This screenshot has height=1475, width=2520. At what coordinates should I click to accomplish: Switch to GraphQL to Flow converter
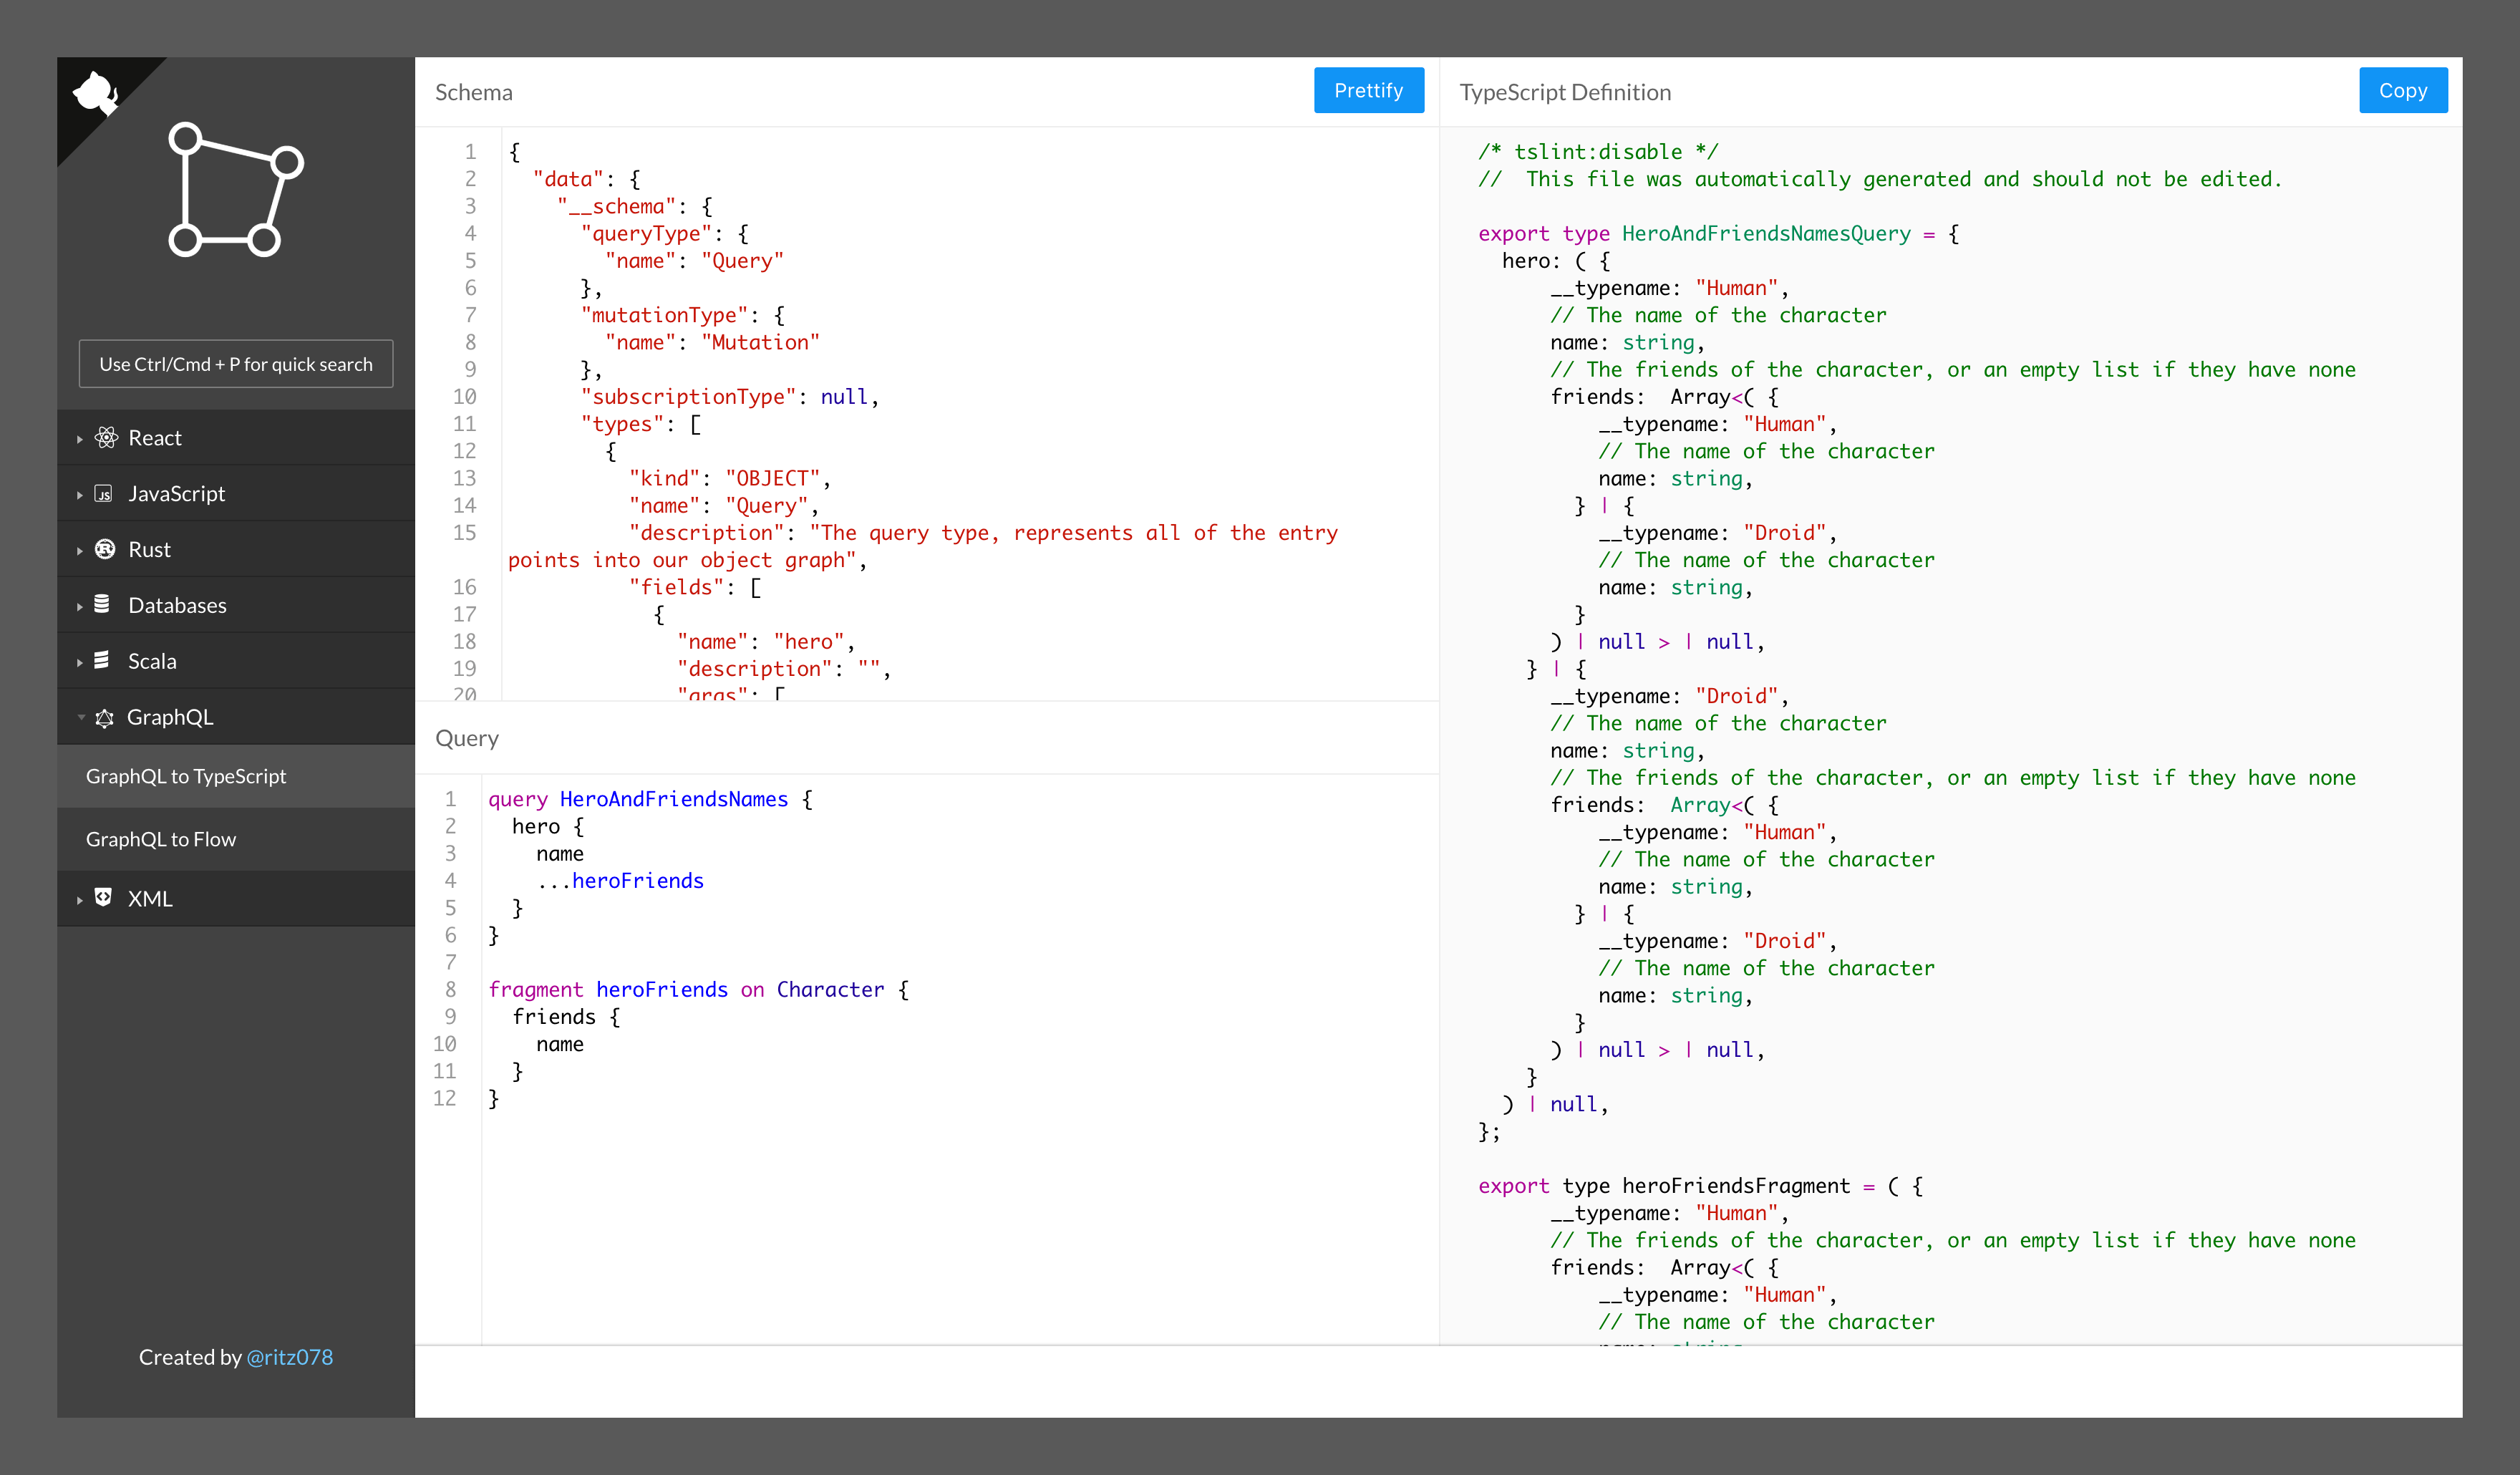click(x=161, y=839)
